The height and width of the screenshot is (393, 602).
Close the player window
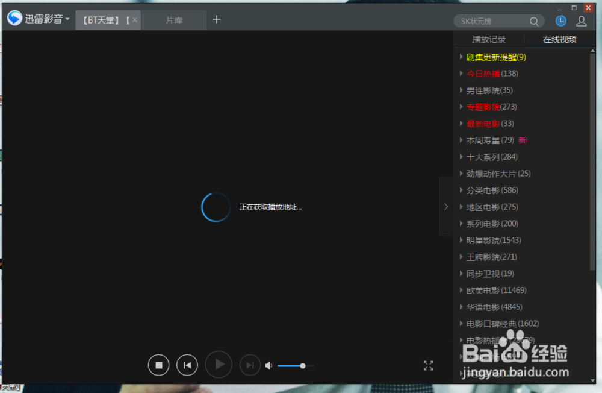[x=588, y=8]
